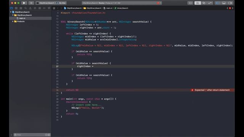Click the "// insert code here..." comment
Image resolution: width=244 pixels, height=137 pixels.
[87, 105]
